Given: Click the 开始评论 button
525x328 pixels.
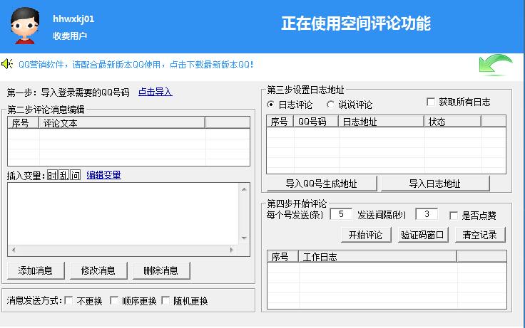Looking at the screenshot, I should (x=366, y=235).
